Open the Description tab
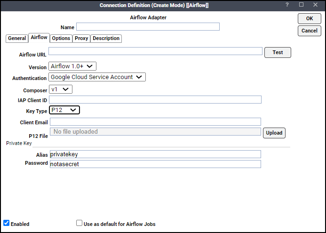The height and width of the screenshot is (233, 326). tap(106, 39)
